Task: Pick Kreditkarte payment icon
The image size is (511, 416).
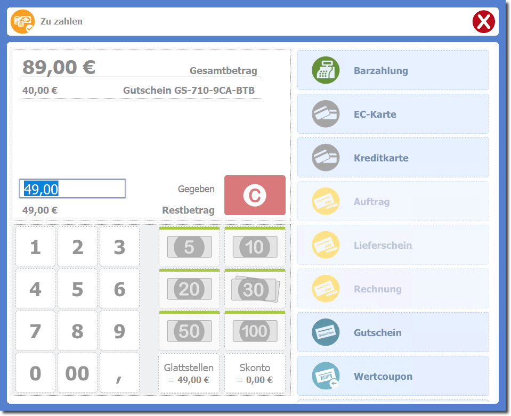Action: tap(326, 158)
